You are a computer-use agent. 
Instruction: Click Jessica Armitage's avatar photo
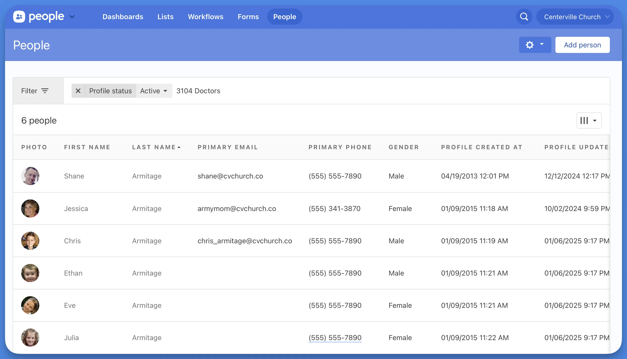coord(30,208)
